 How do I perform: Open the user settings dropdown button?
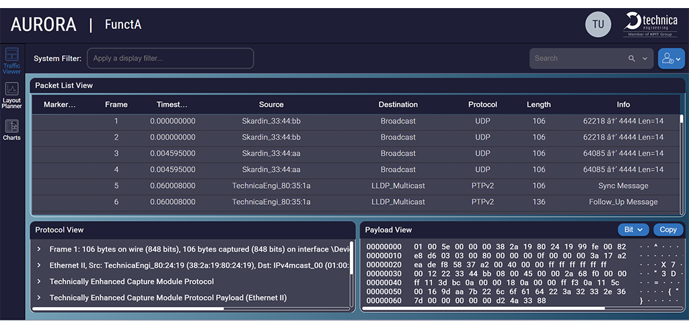pos(671,59)
